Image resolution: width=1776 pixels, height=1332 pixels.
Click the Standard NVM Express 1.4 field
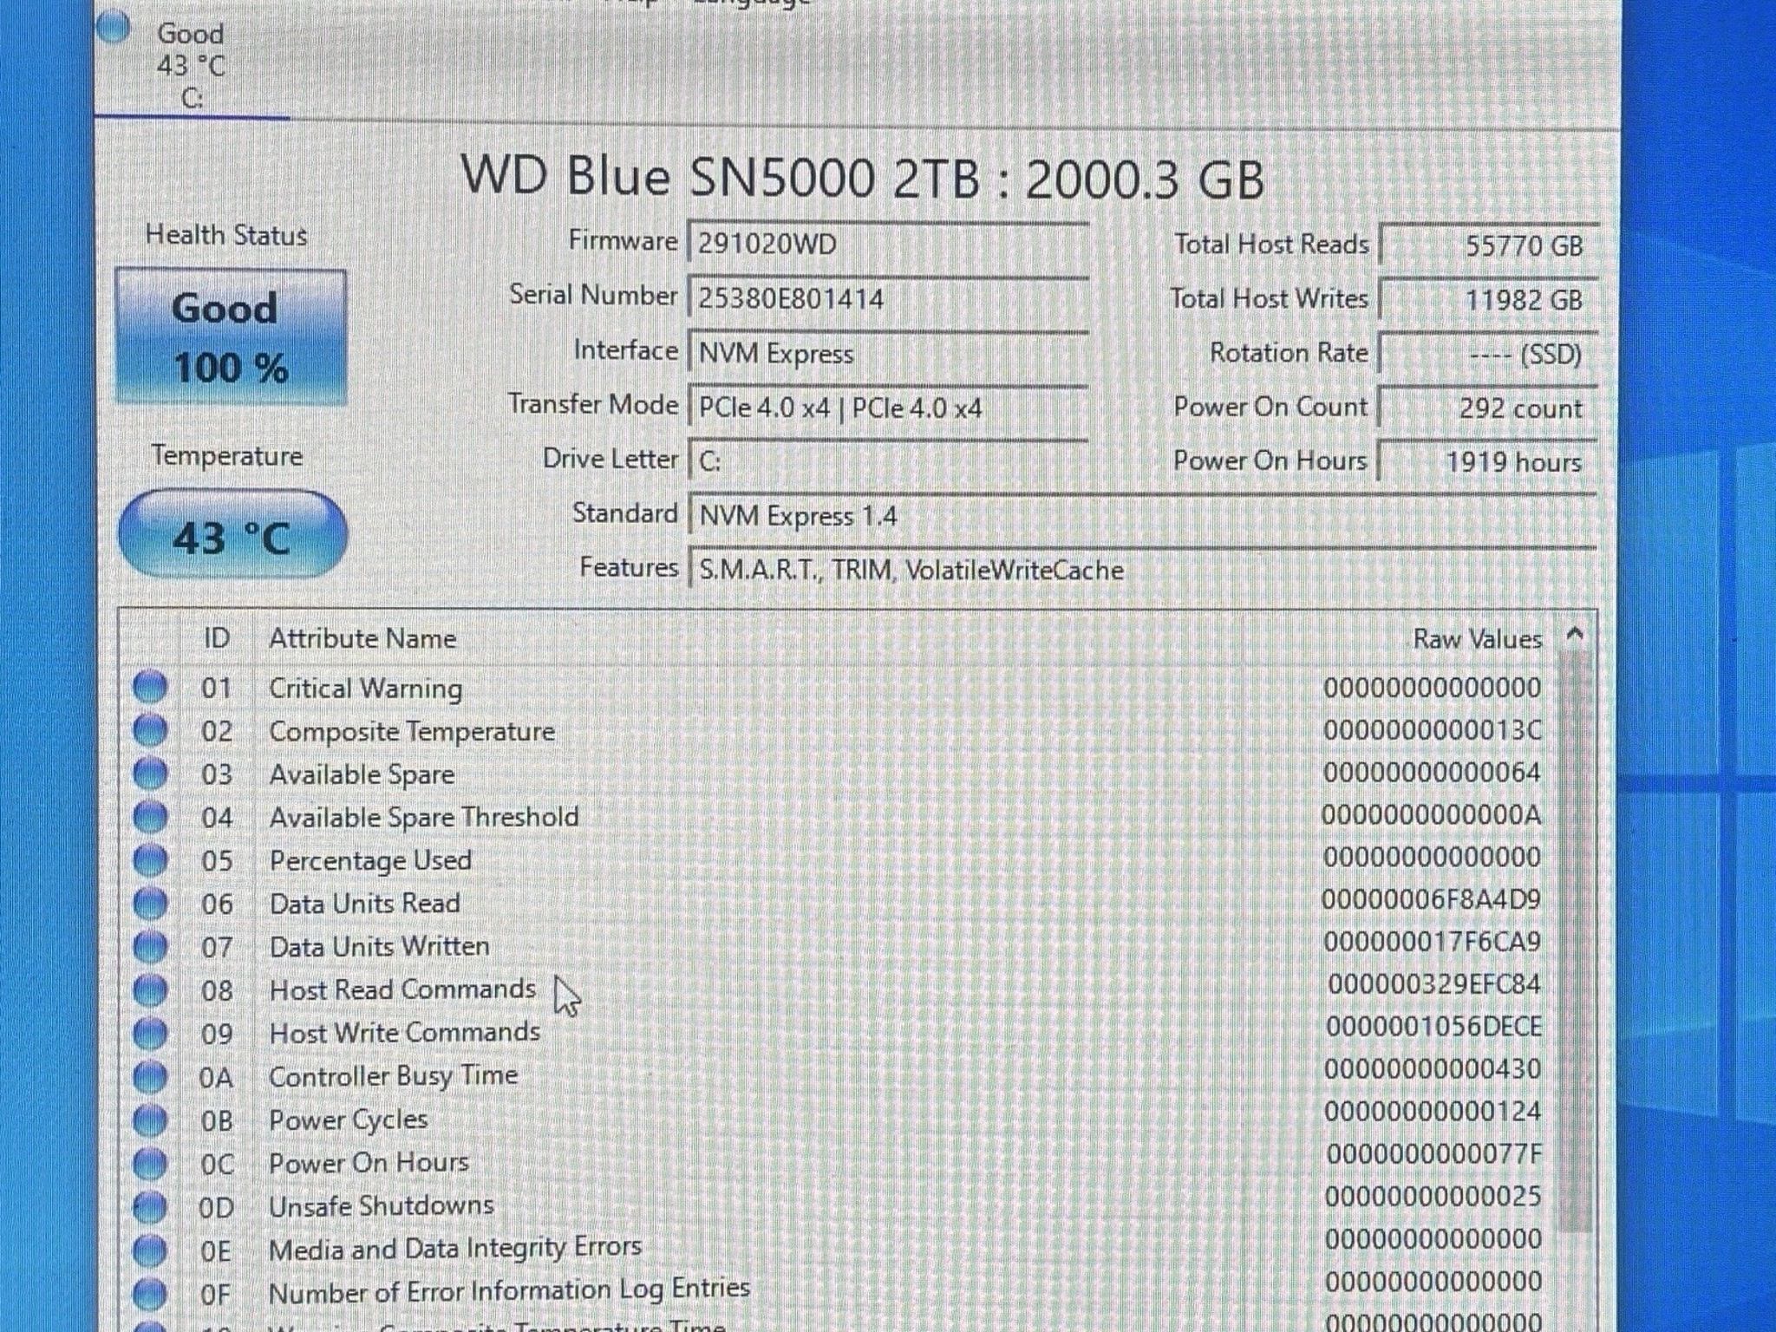(x=1142, y=516)
